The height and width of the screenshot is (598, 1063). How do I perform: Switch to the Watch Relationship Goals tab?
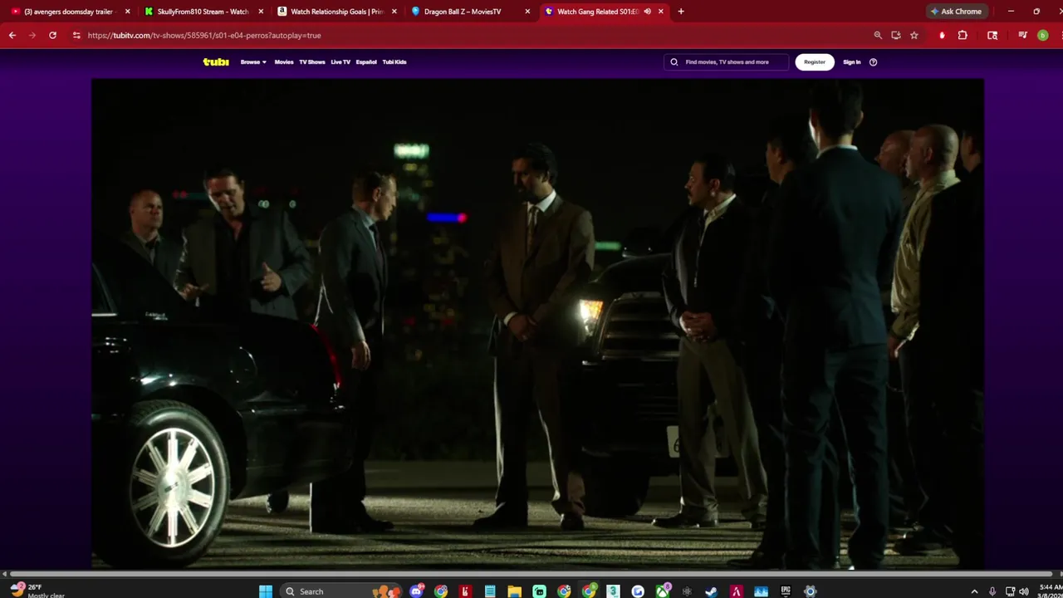(336, 12)
